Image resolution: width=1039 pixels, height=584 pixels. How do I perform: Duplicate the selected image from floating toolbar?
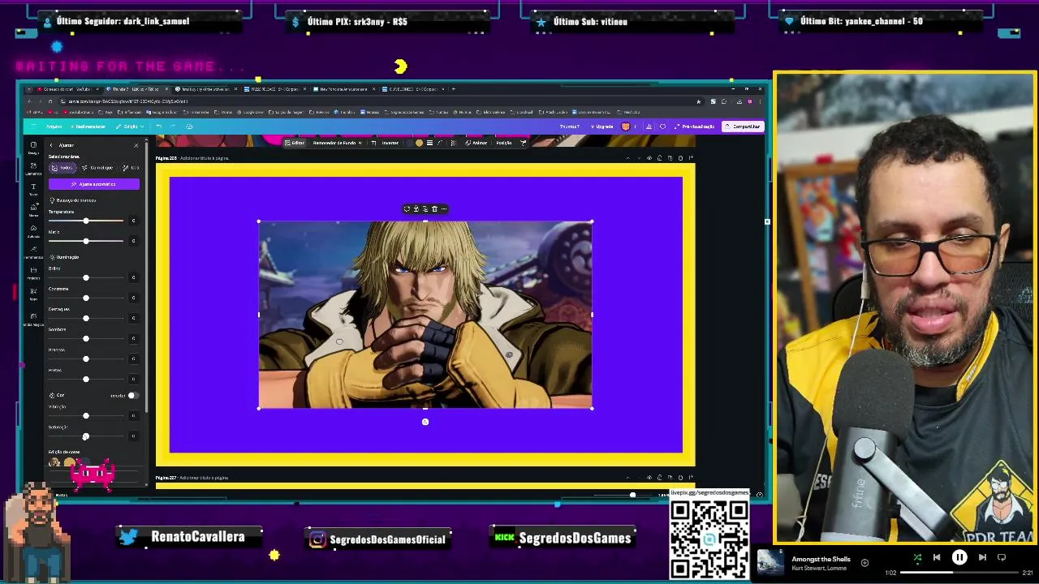pyautogui.click(x=425, y=208)
